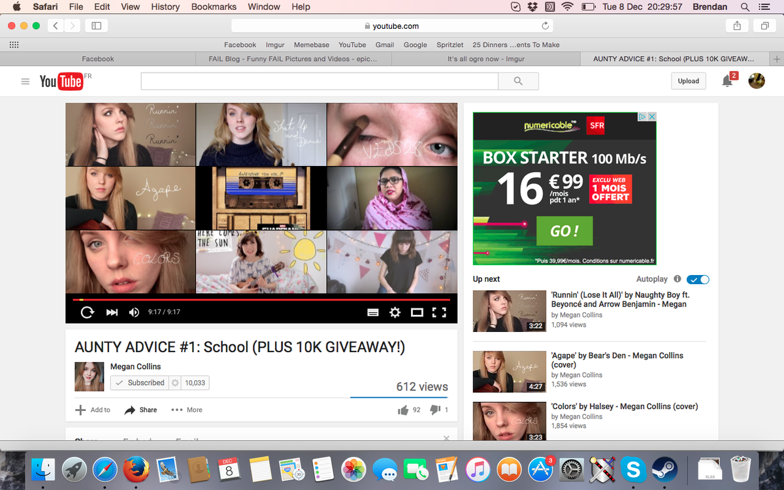Image resolution: width=784 pixels, height=490 pixels.
Task: Open the Safari History menu
Action: point(165,7)
